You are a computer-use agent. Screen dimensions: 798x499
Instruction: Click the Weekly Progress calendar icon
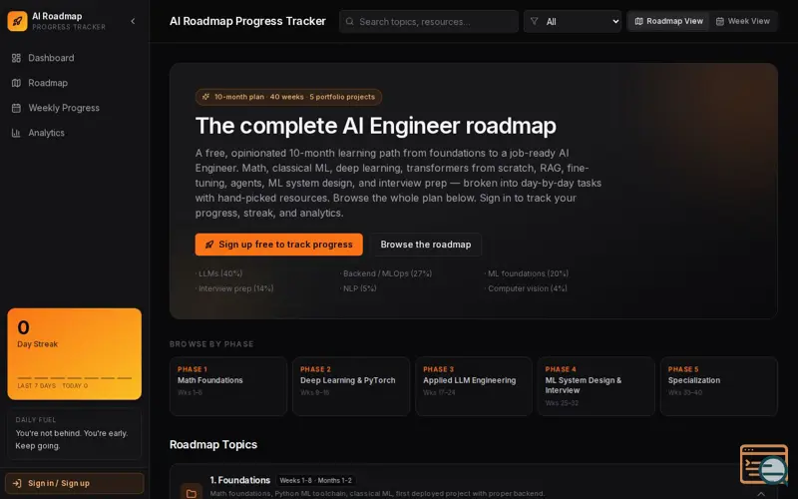pyautogui.click(x=16, y=108)
